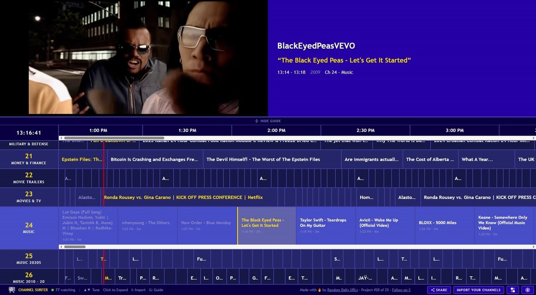The width and height of the screenshot is (536, 295).
Task: Click left arrow of top guide scrollbar
Action: [x=61, y=138]
